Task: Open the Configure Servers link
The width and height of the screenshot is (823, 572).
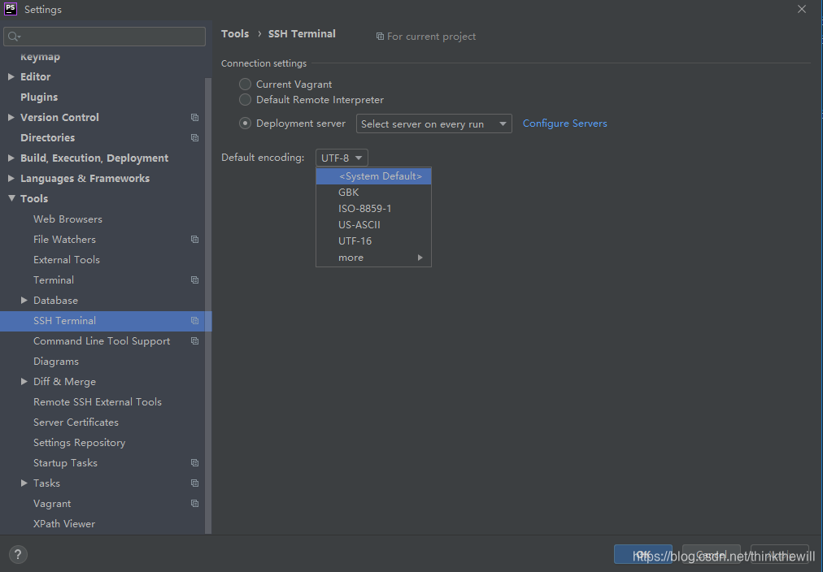Action: tap(564, 123)
